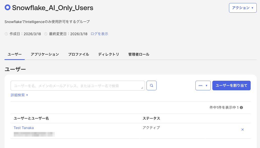Click the magnifier search button
The width and height of the screenshot is (260, 148).
coord(152,86)
